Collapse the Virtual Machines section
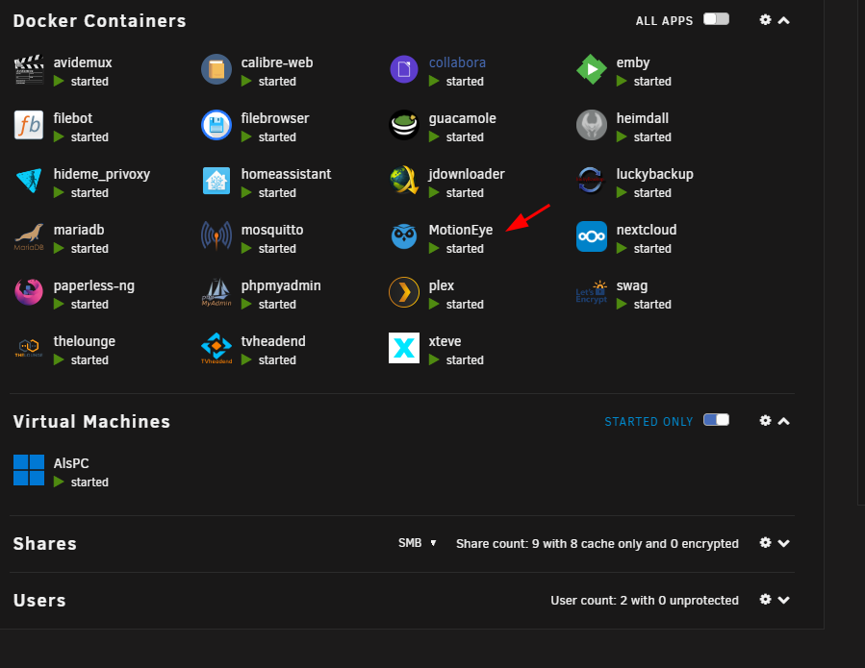865x668 pixels. [783, 421]
